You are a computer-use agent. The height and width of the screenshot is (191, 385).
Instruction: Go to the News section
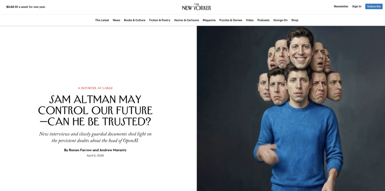point(117,20)
